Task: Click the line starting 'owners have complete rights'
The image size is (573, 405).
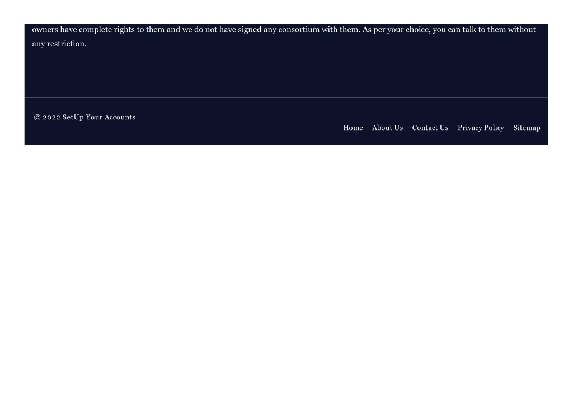Action: click(284, 30)
